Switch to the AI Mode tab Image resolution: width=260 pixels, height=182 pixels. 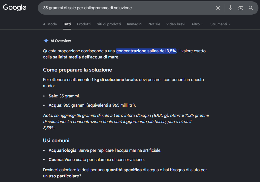click(50, 24)
